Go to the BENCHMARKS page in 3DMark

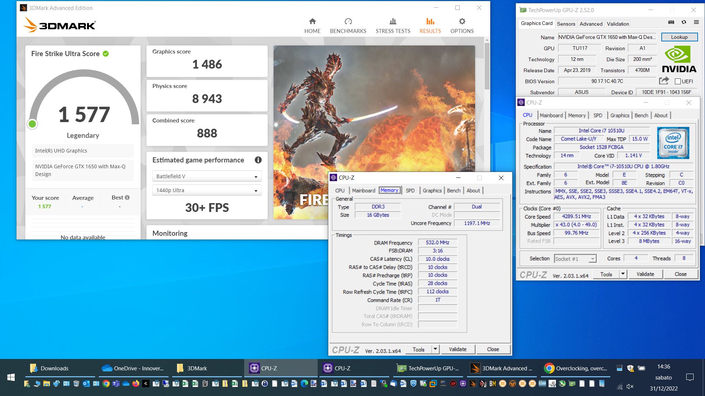click(x=348, y=26)
